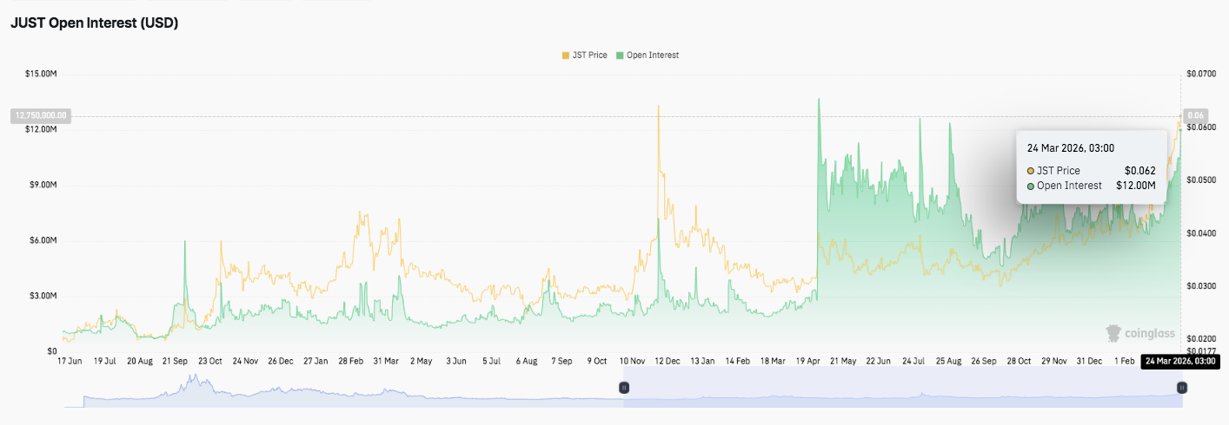This screenshot has width=1229, height=425.
Task: Click the $0.0700 right axis label
Action: click(x=1200, y=75)
